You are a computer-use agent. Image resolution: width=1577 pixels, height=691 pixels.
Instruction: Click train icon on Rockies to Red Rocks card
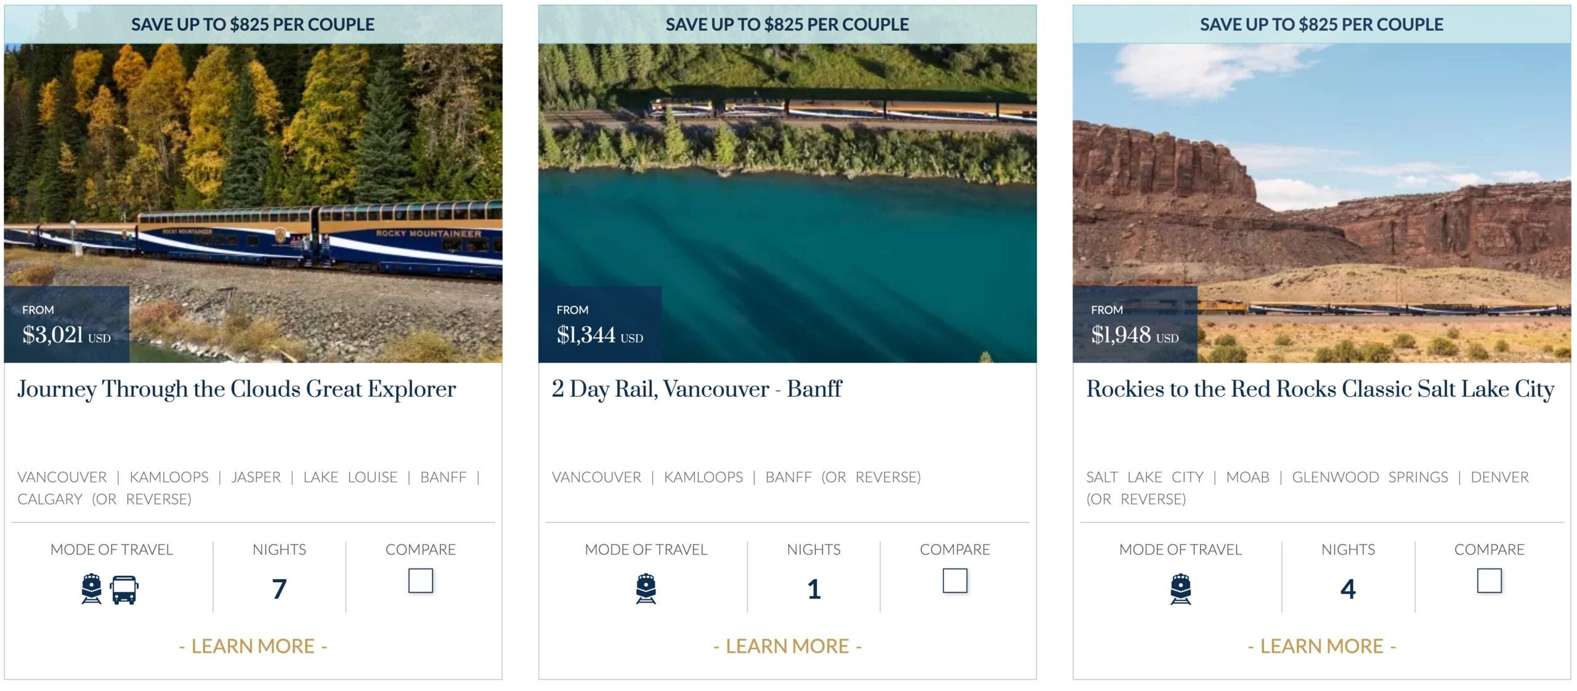(1180, 589)
